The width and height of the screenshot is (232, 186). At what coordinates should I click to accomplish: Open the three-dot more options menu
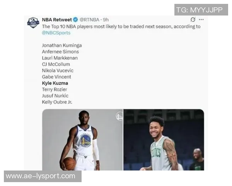[201, 20]
